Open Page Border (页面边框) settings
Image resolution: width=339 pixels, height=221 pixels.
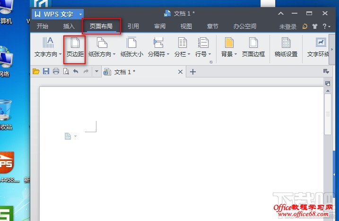pyautogui.click(x=253, y=47)
